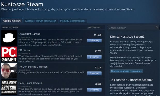Screen dimensions: 160x96
Task: Click Jim Sterling description about YouTube-fodder trash
Action: pos(51,72)
